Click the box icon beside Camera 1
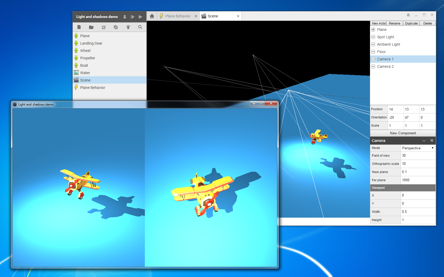 [373, 59]
